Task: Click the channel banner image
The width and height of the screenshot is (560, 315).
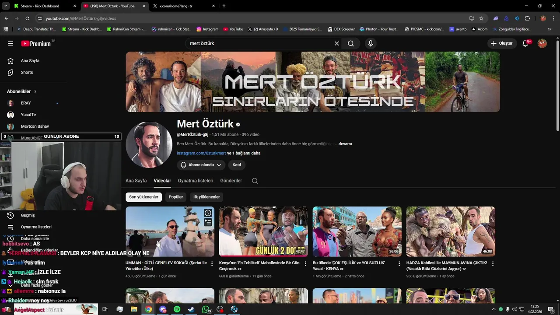Action: point(313,82)
